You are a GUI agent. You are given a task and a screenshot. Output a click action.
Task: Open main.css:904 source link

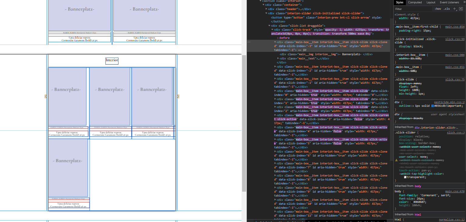[455, 55]
